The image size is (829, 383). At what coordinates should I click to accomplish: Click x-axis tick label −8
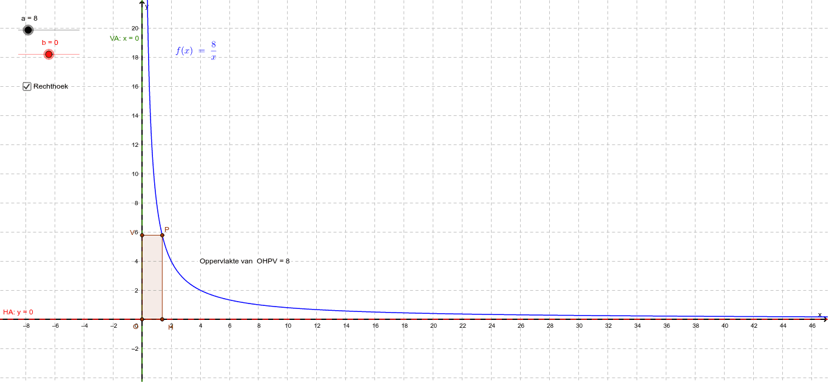click(26, 326)
